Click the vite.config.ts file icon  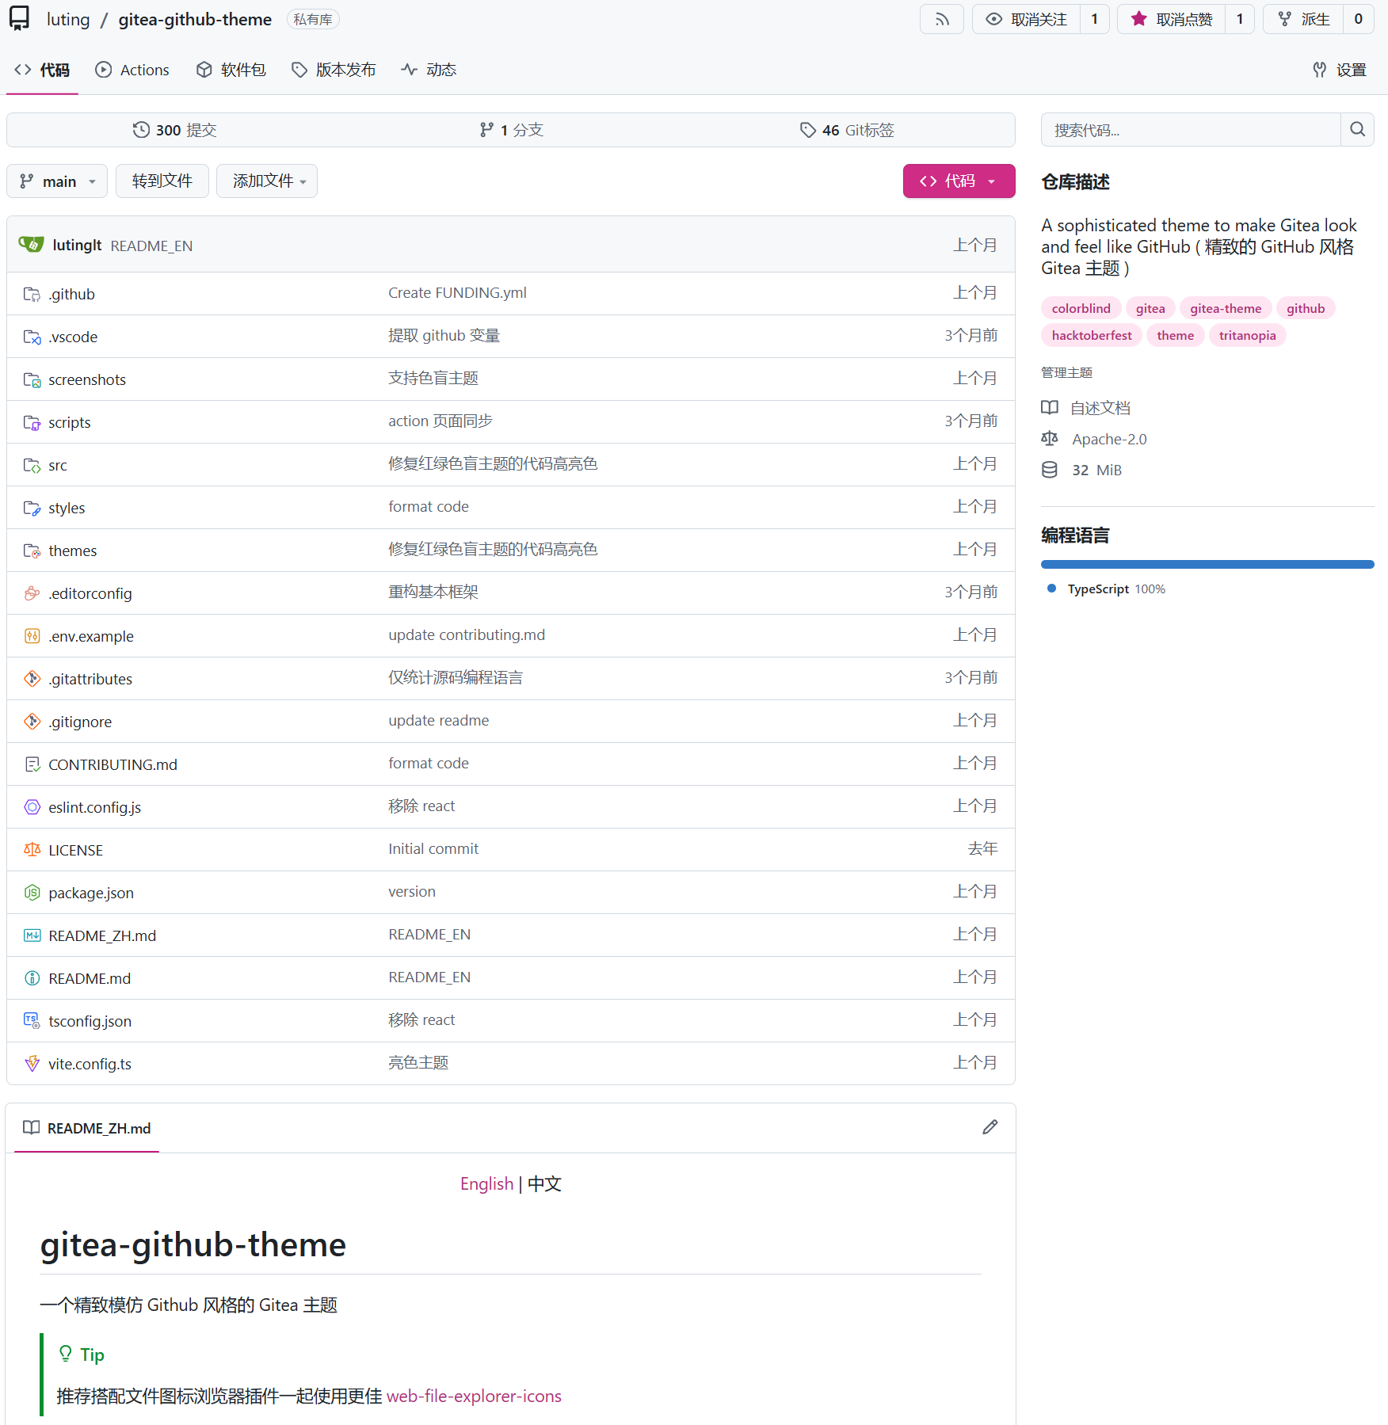[32, 1064]
